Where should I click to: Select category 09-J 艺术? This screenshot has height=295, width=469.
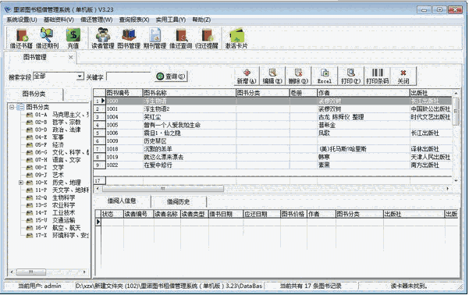(x=45, y=175)
